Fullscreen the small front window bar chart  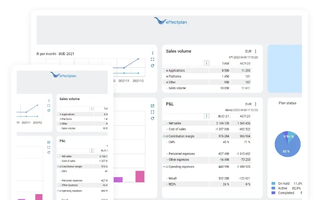(49, 147)
